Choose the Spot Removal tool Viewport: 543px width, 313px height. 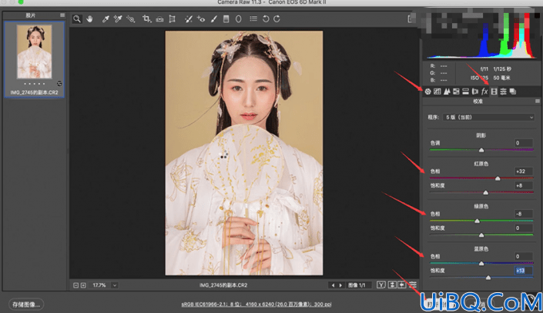pos(188,18)
